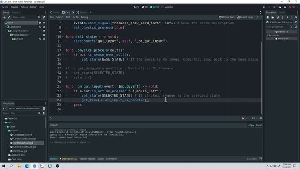Image resolution: width=300 pixels, height=169 pixels.
Task: Click the attach script icon beside node filter
Action: [44, 17]
